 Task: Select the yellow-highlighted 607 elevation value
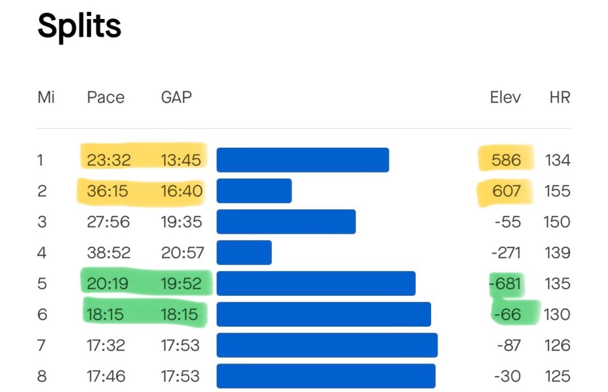506,191
